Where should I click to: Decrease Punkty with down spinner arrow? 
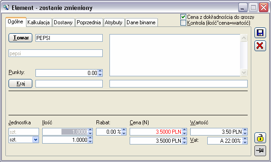(100, 74)
